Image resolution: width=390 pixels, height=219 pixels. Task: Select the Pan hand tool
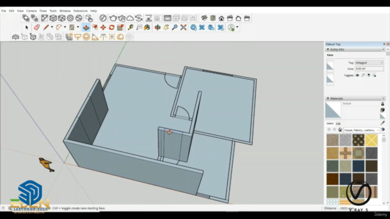(x=166, y=27)
